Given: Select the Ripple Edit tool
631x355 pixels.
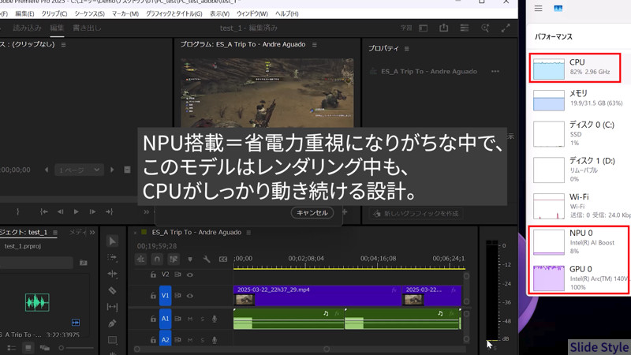Looking at the screenshot, I should (112, 274).
